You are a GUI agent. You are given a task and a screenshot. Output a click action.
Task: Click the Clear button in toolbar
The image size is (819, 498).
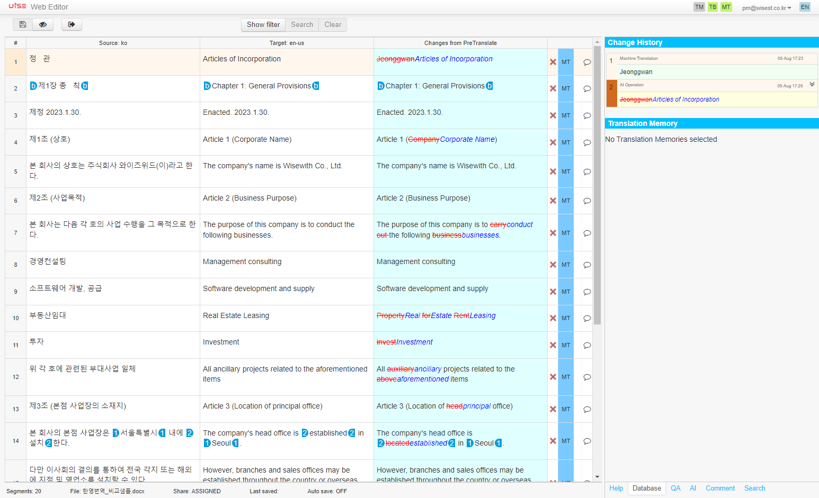(x=333, y=24)
